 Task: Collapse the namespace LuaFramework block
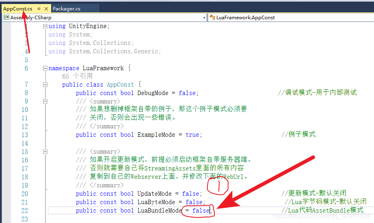coord(45,68)
